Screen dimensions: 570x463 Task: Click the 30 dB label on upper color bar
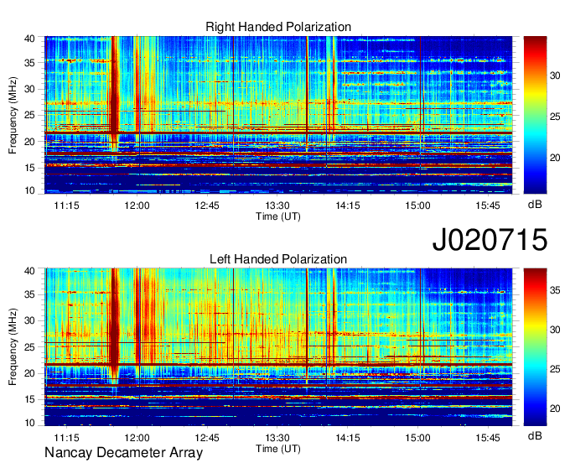tap(555, 75)
